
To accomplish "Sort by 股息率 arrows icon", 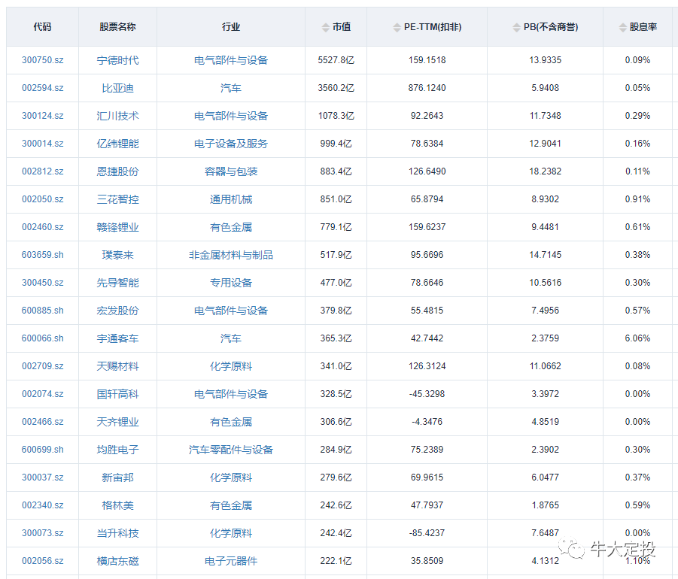I will tap(622, 28).
